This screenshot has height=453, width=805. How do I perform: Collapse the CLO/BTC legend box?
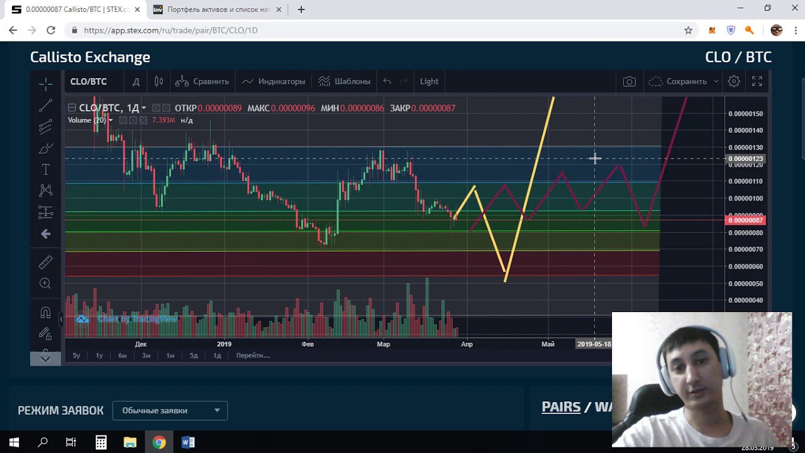point(72,108)
